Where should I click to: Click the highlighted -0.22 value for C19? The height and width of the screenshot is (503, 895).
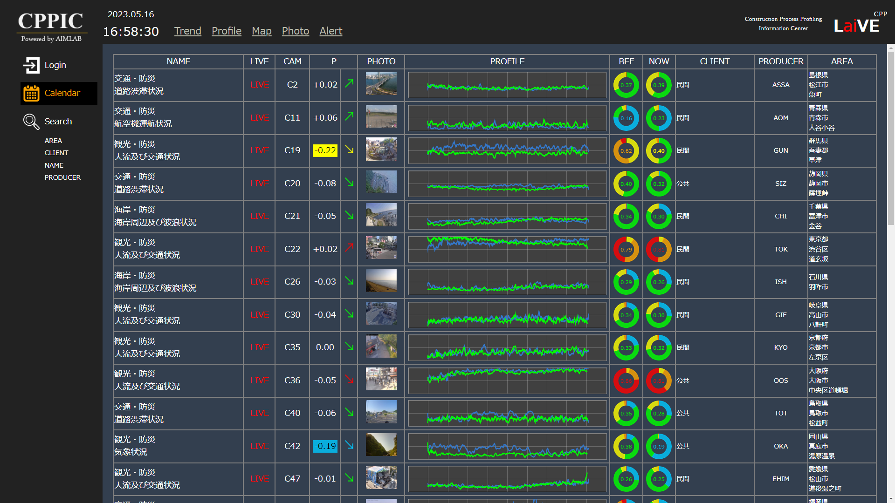pyautogui.click(x=325, y=150)
